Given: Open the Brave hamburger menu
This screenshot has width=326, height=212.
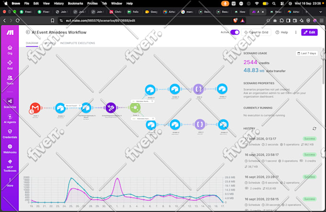Looking at the screenshot, I should coord(321,21).
